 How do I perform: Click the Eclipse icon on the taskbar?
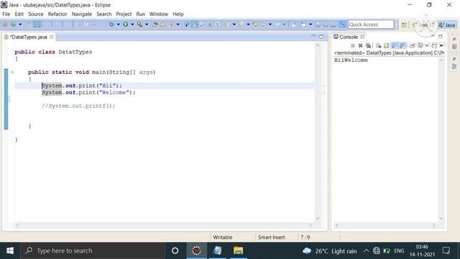click(196, 251)
